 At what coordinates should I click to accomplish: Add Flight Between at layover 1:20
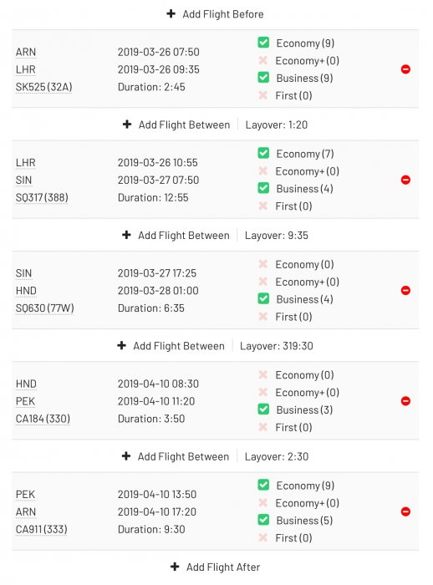176,125
